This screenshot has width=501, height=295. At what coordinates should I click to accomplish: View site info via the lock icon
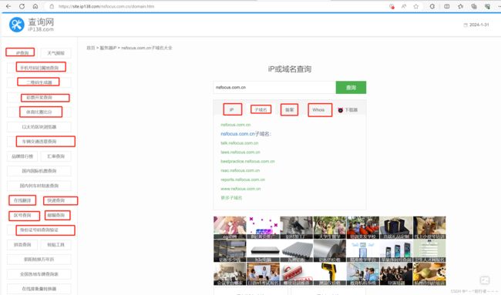coord(52,6)
